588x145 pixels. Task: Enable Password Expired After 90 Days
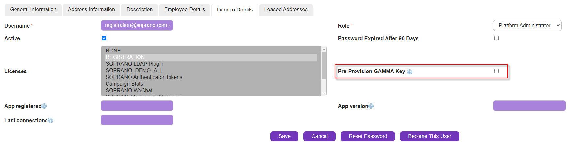point(496,38)
